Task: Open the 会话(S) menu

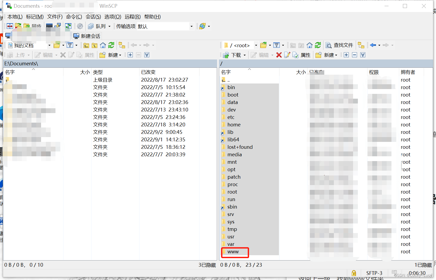Action: (x=93, y=17)
